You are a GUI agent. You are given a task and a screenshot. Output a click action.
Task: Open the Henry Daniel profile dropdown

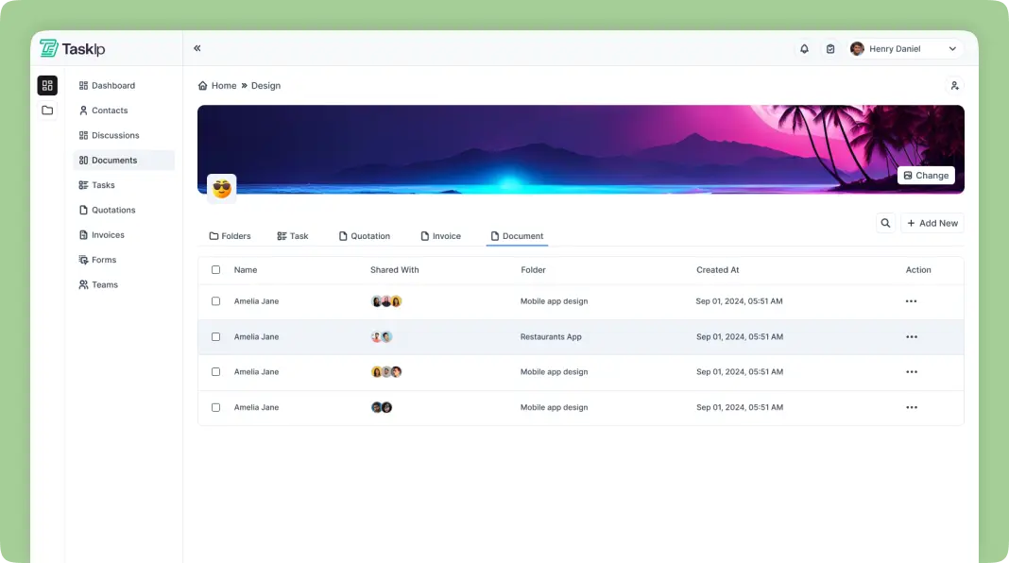coord(904,48)
